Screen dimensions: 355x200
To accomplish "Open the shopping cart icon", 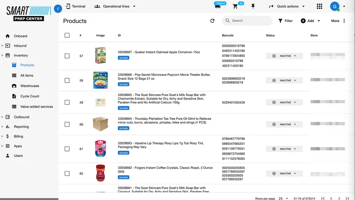I will point(235,6).
